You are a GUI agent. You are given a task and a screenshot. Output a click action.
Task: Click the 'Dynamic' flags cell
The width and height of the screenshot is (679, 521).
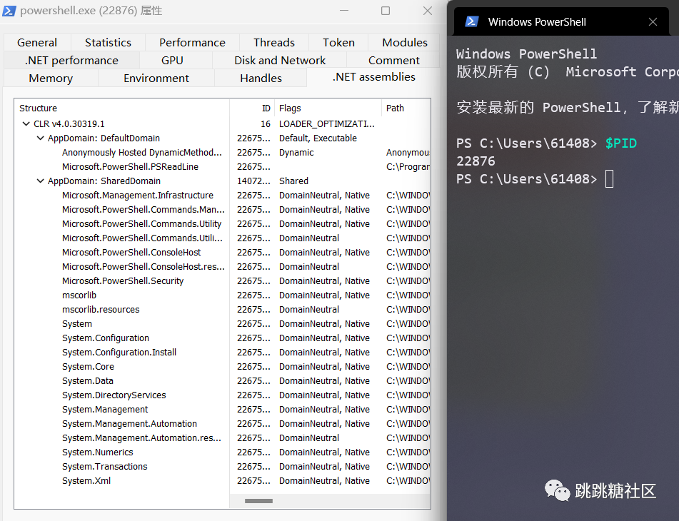[296, 152]
